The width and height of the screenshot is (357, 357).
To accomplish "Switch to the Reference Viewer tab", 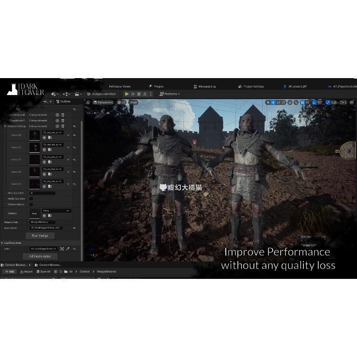I will tap(120, 87).
